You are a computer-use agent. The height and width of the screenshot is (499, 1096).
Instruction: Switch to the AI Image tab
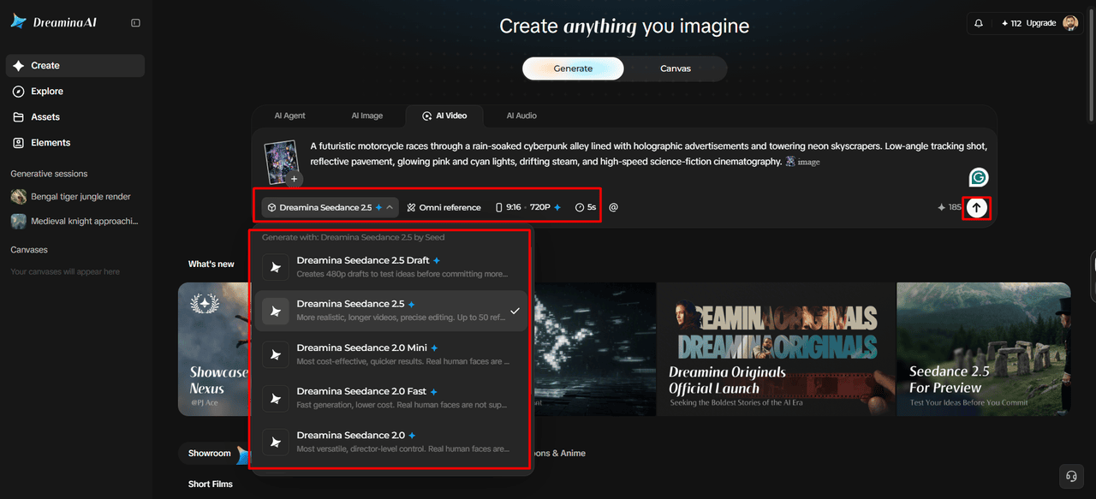366,116
